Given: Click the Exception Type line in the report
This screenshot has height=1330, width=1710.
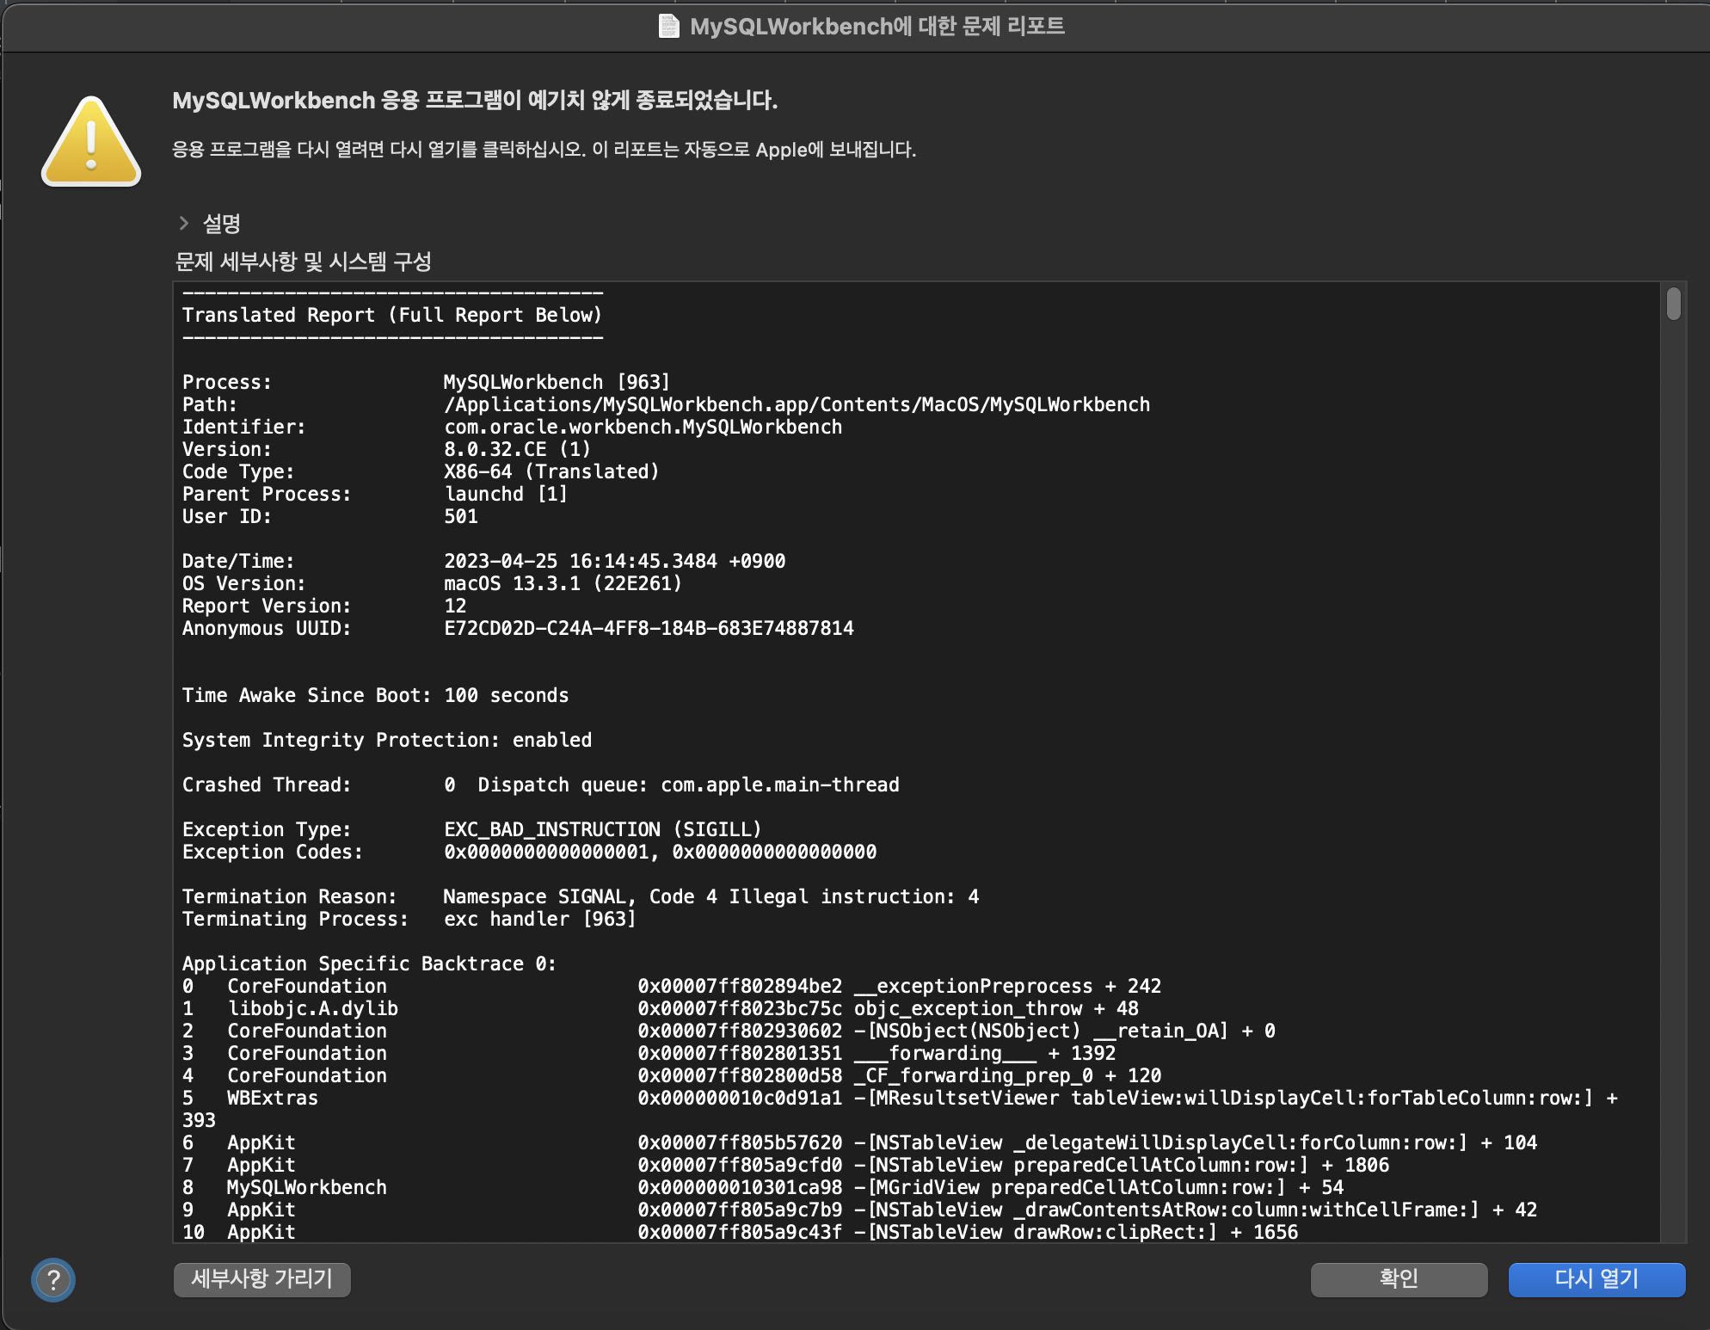Looking at the screenshot, I should (471, 828).
